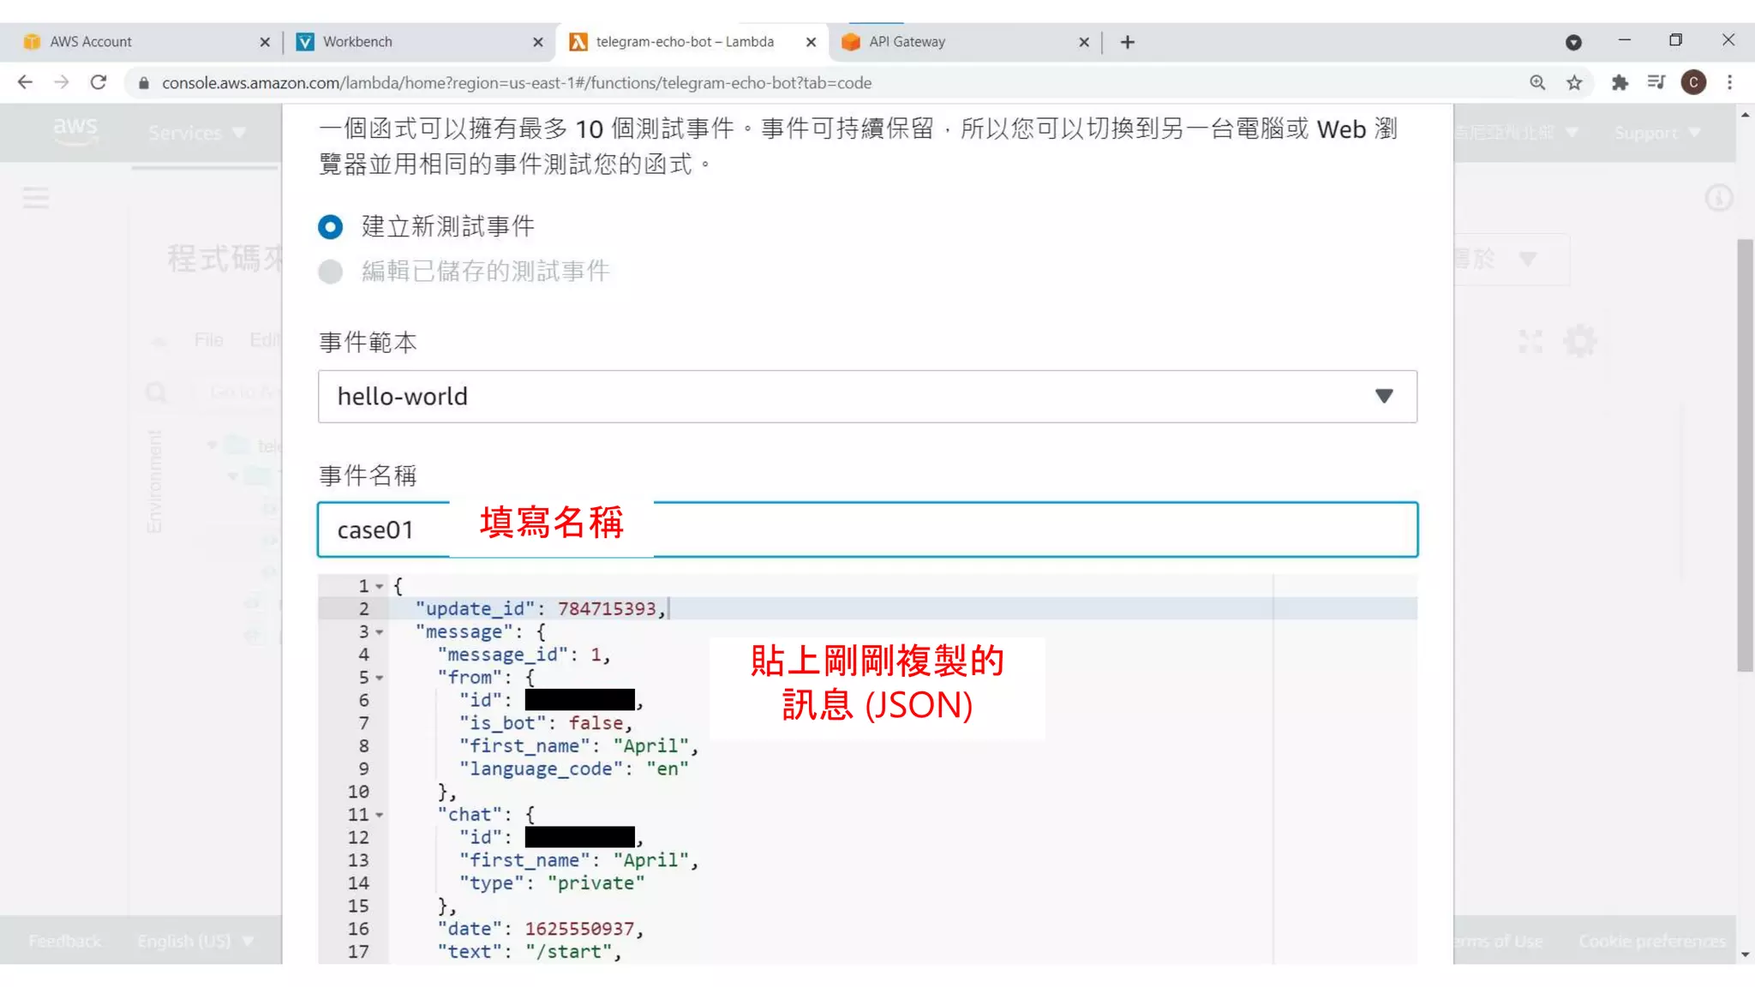Screen dimensions: 1755x987
Task: Open the Services menu in AWS header
Action: (x=197, y=133)
